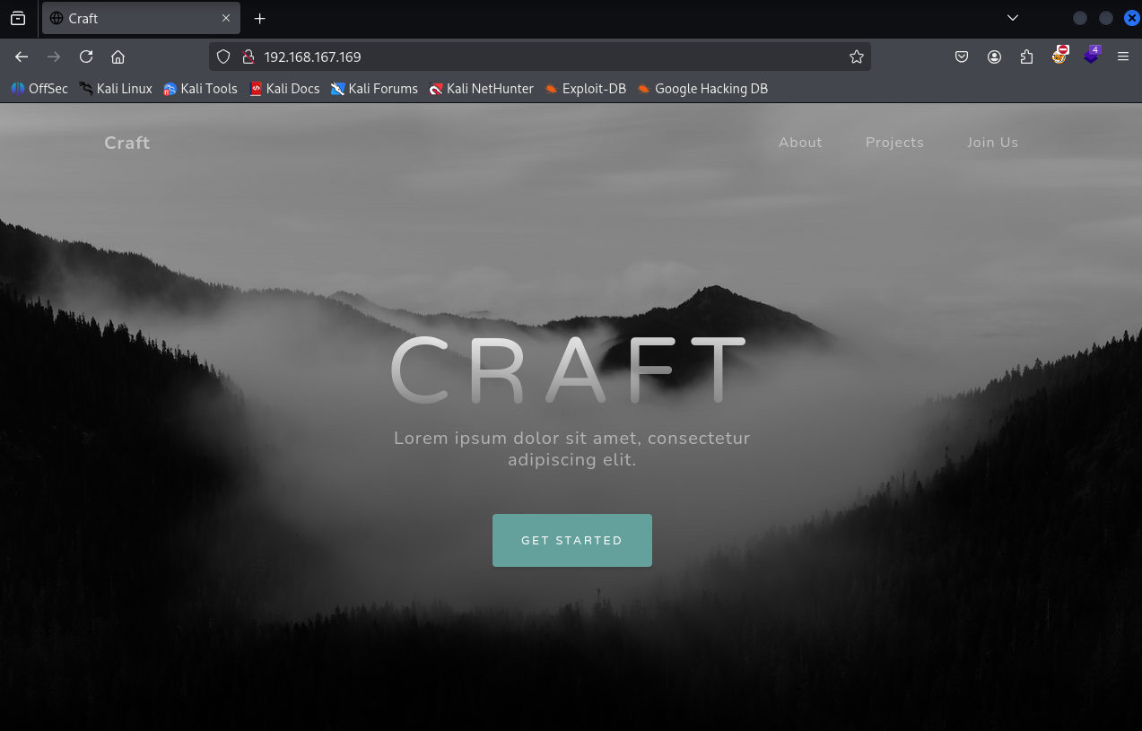Click the Join Us navigation link

click(x=992, y=143)
